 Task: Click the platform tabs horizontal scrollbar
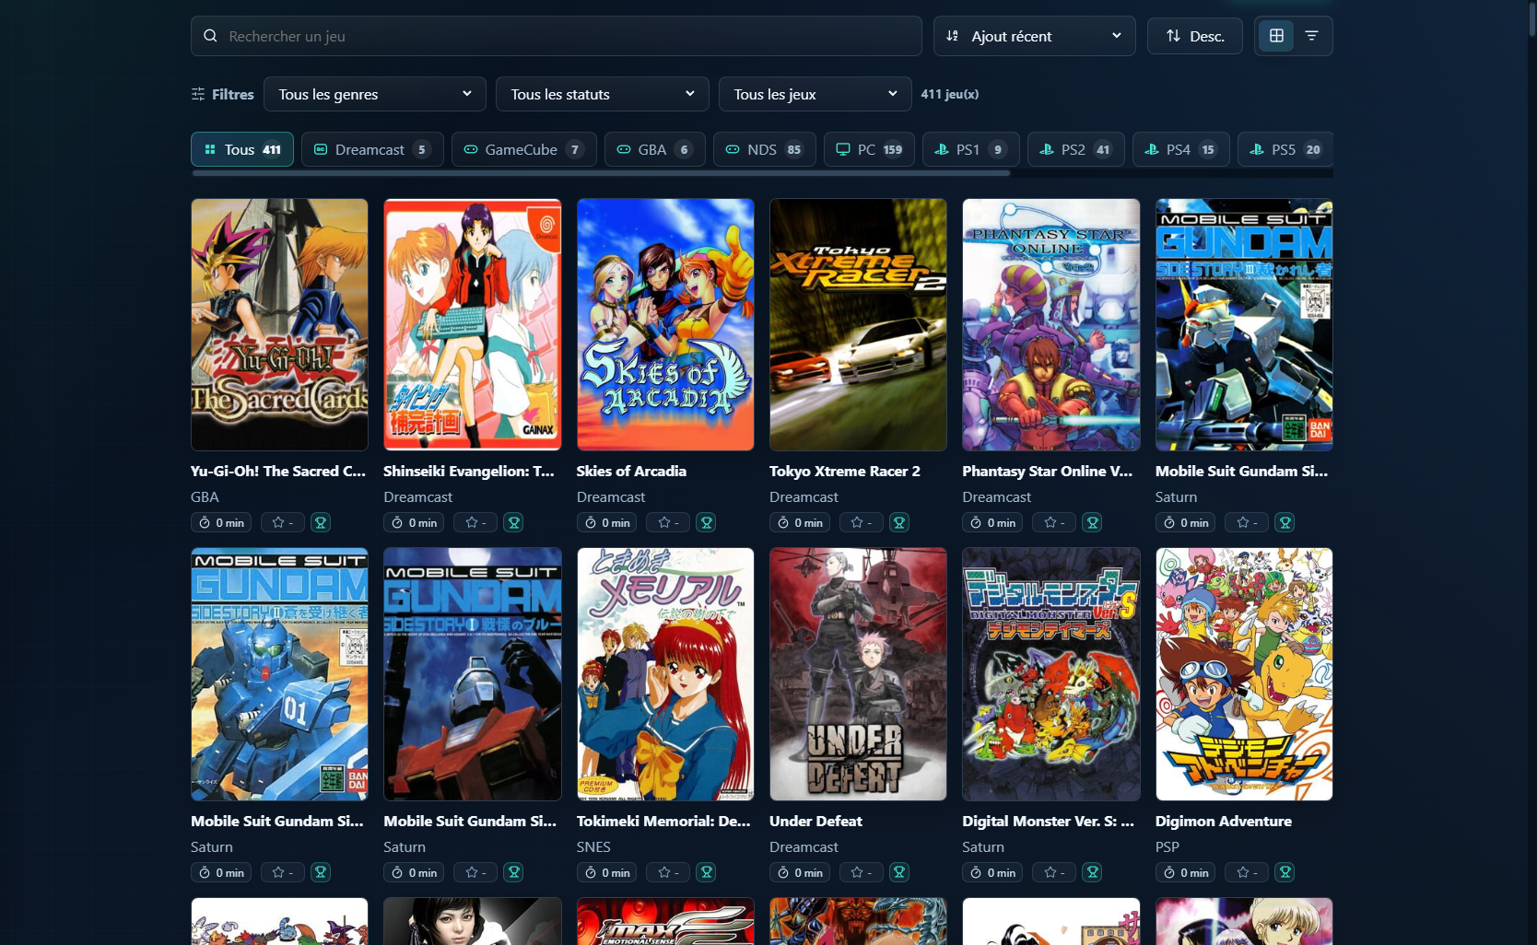coord(601,173)
